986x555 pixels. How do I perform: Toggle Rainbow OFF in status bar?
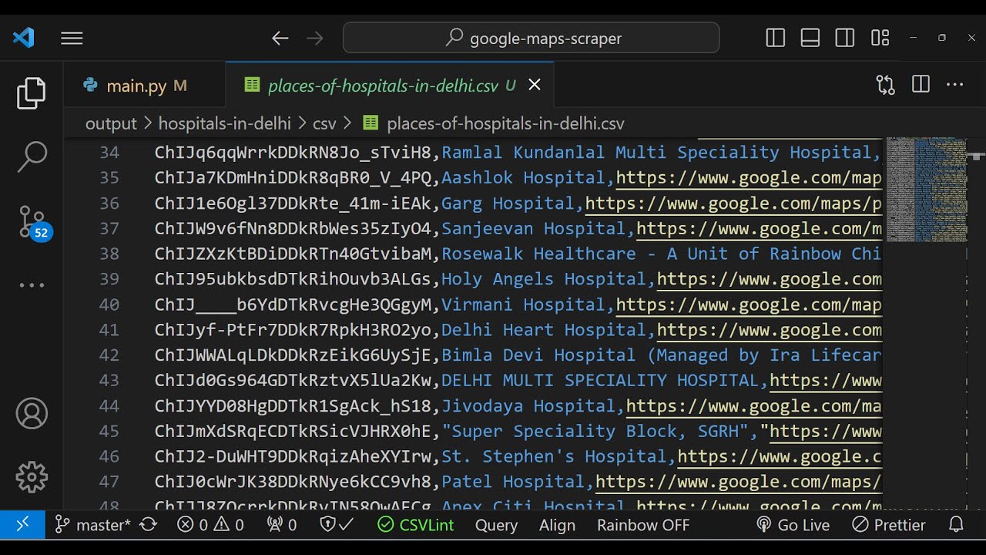pyautogui.click(x=643, y=525)
